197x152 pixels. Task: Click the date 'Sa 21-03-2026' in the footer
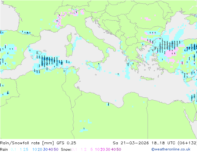point(131,143)
